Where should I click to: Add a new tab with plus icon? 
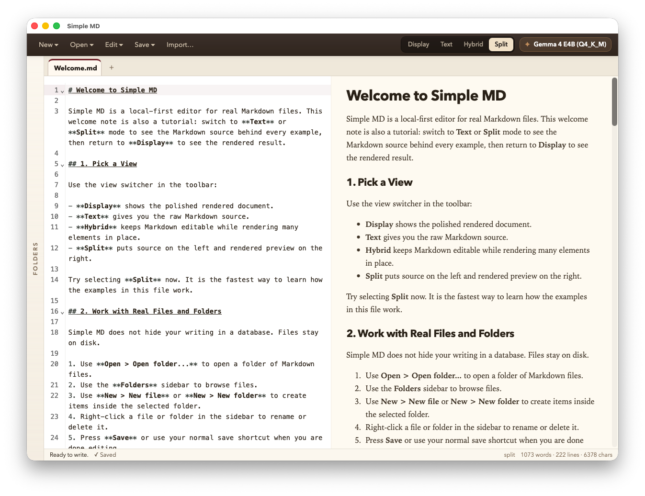tap(112, 68)
